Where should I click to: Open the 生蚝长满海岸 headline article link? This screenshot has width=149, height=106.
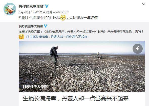coord(58,37)
